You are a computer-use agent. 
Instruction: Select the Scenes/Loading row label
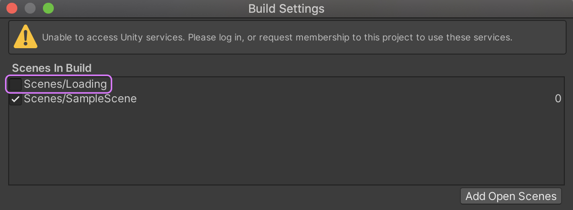click(65, 84)
